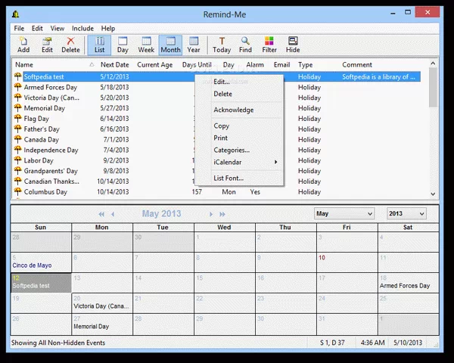Click the Add event toolbar icon
The height and width of the screenshot is (363, 454).
(23, 44)
